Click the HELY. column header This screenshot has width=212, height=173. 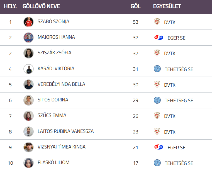(x=10, y=6)
